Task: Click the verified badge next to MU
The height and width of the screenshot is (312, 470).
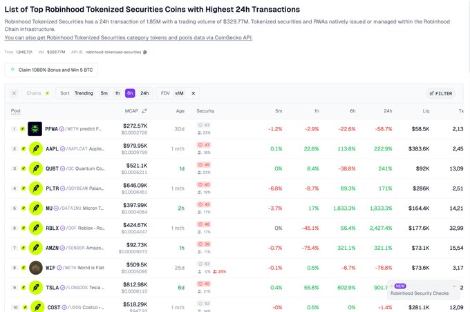Action: tap(56, 208)
